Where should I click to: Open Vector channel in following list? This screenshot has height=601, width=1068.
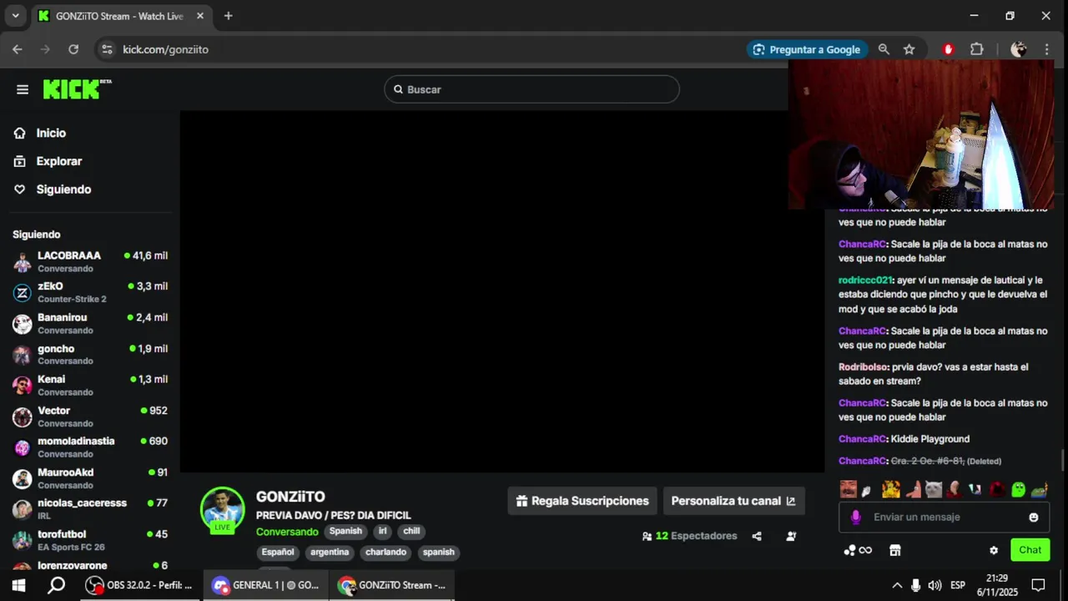click(90, 416)
